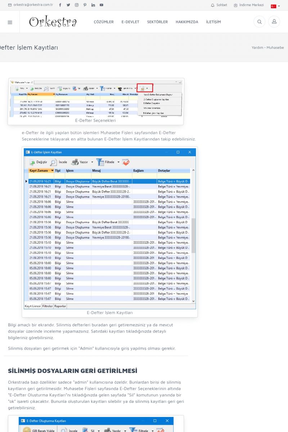Image resolution: width=288 pixels, height=432 pixels.
Task: Open the user account icon
Action: pyautogui.click(x=274, y=22)
